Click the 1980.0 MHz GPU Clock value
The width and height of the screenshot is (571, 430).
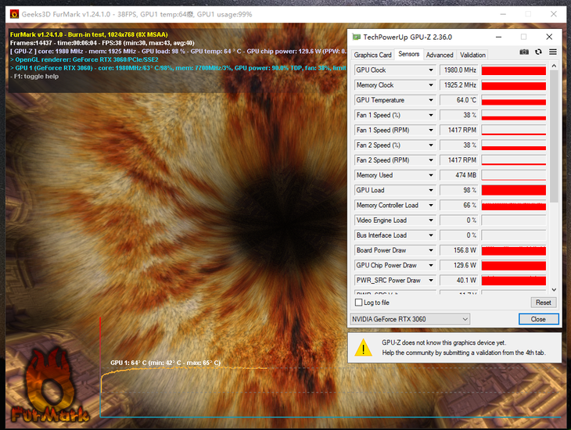pos(458,70)
